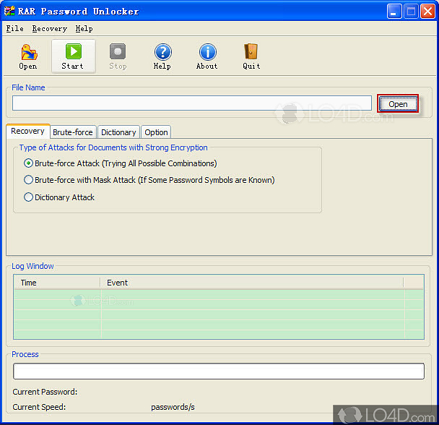The height and width of the screenshot is (425, 439).
Task: Open the File menu
Action: click(x=15, y=29)
